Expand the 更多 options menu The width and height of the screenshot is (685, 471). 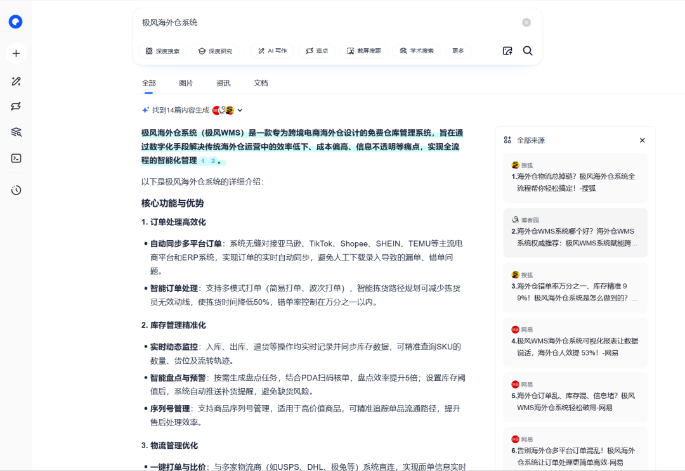pos(458,51)
